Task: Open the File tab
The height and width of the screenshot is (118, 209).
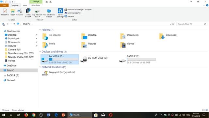Action: pos(4,5)
